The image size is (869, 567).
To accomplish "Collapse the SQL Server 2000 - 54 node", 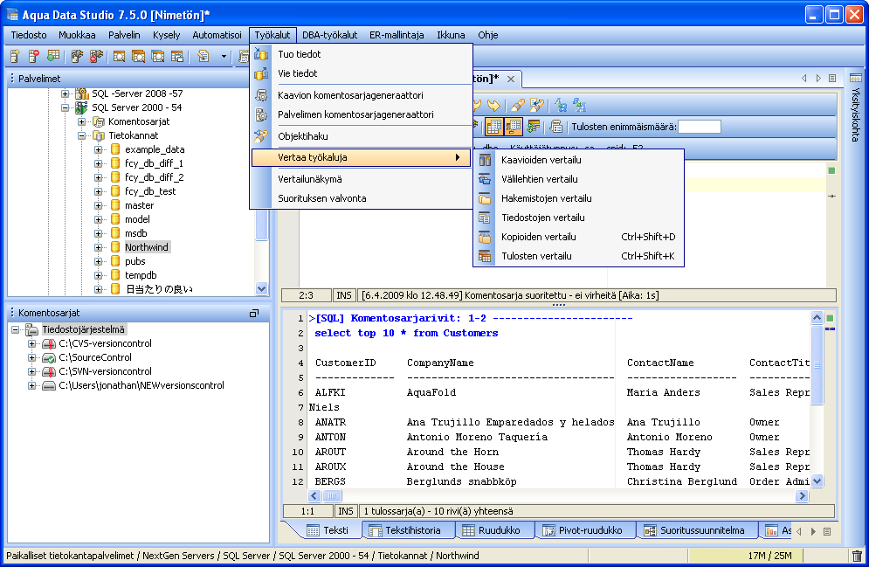I will tap(65, 107).
